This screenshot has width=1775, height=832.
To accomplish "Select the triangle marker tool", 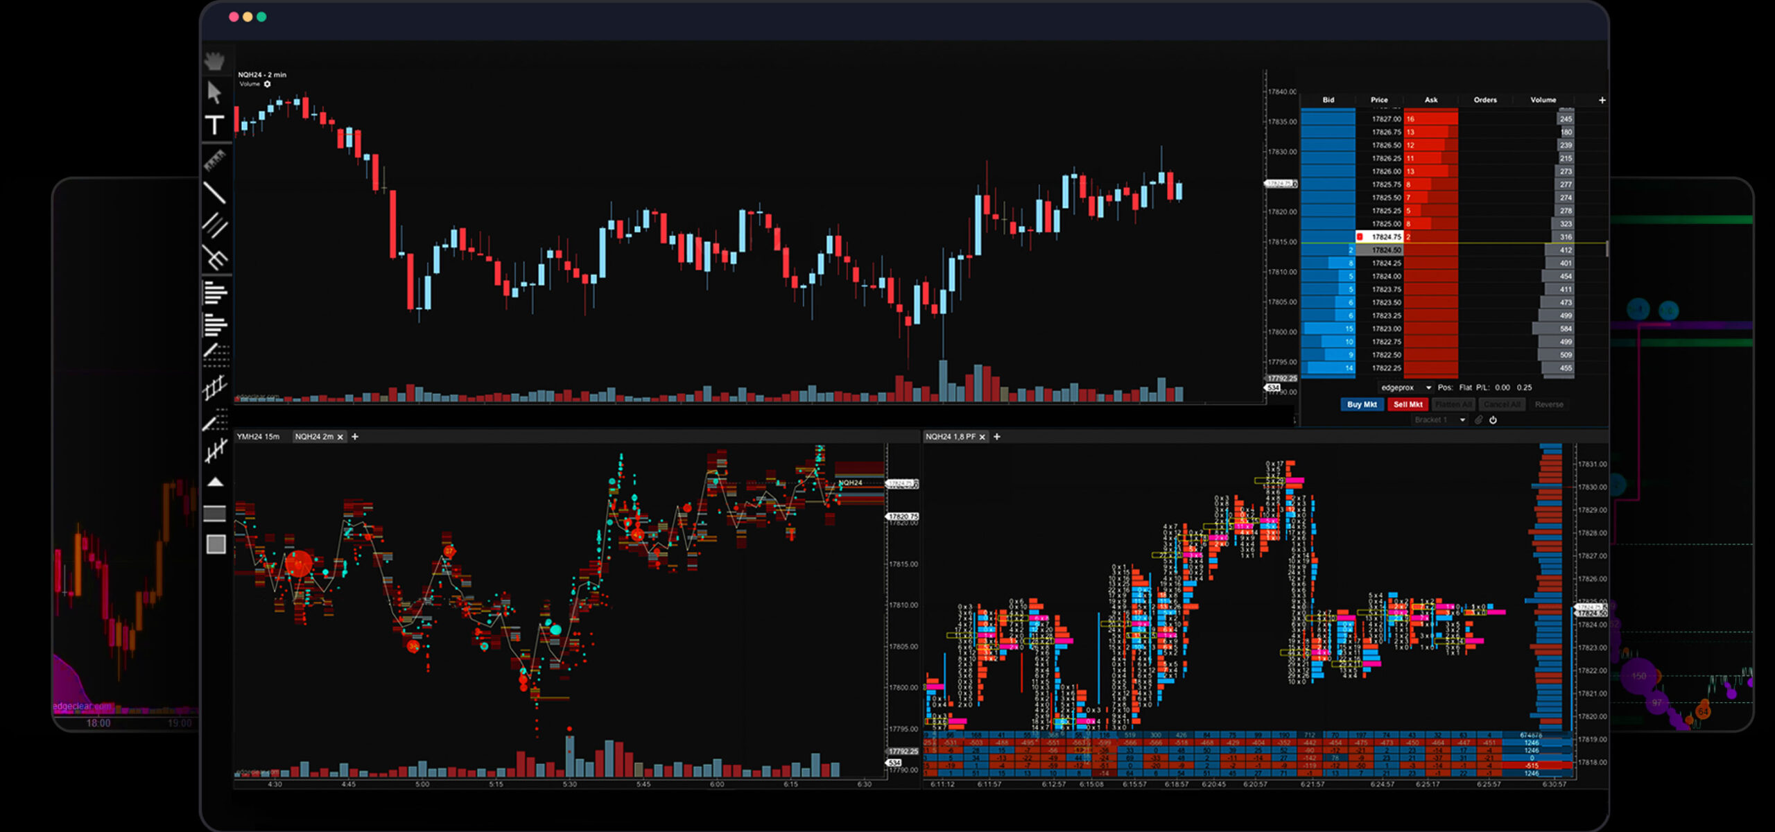I will [x=216, y=482].
